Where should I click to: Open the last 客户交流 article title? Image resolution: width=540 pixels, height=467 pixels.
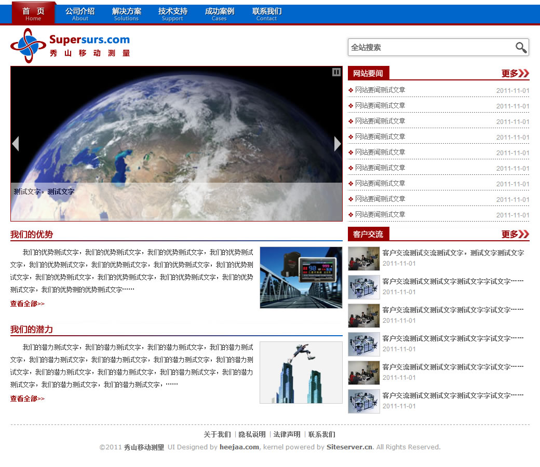[453, 396]
